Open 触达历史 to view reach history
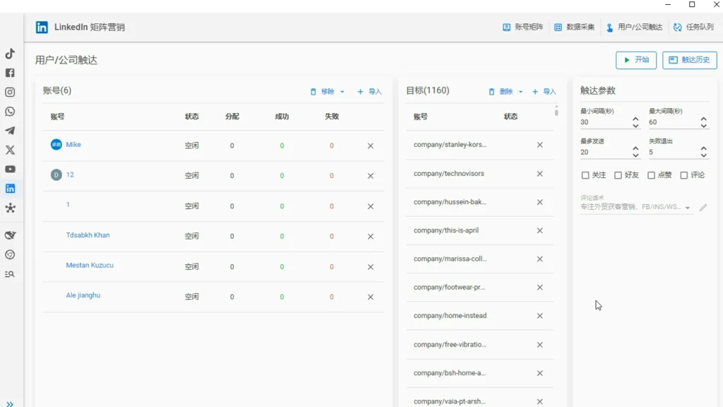 pos(689,60)
